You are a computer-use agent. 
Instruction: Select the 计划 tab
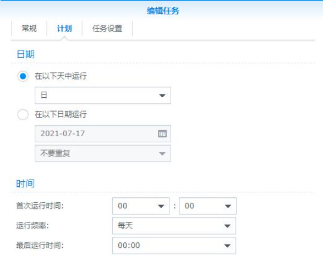tap(64, 29)
